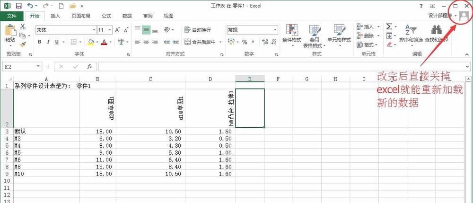Open the 常规 number format dropdown

tap(275, 30)
